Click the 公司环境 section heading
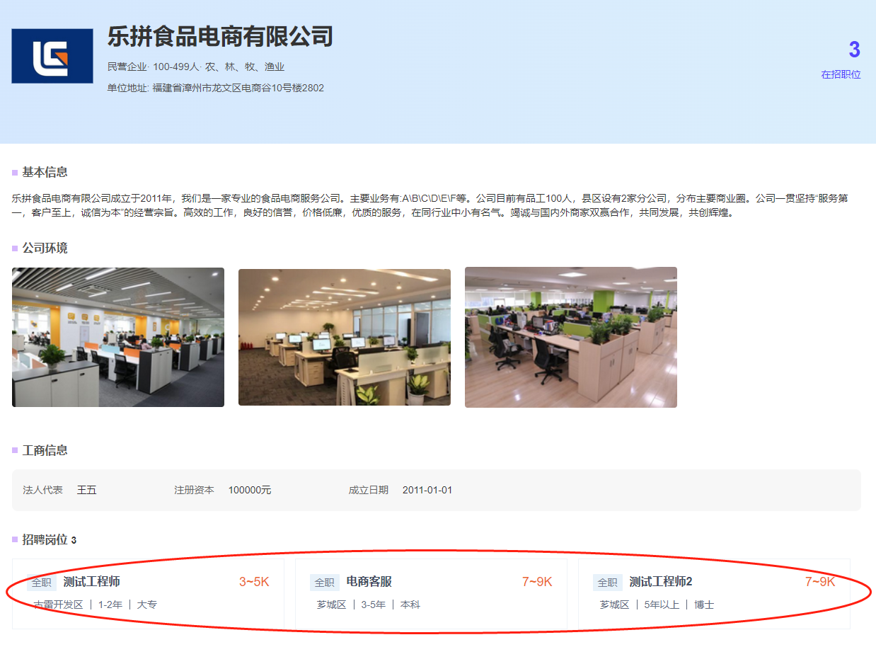Image resolution: width=876 pixels, height=647 pixels. tap(45, 248)
